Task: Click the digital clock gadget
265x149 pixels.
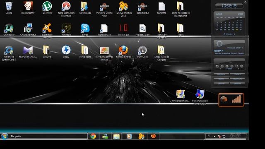Action: [x=229, y=6]
